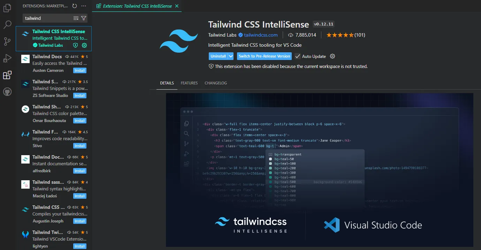Toggle the Auto Update checkbox
This screenshot has width=481, height=250.
[x=297, y=56]
